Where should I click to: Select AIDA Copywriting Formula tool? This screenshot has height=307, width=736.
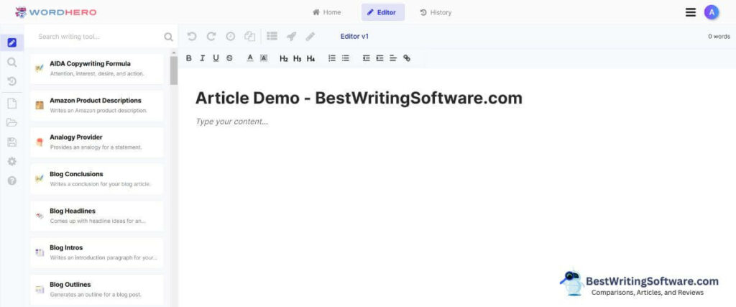tap(97, 68)
